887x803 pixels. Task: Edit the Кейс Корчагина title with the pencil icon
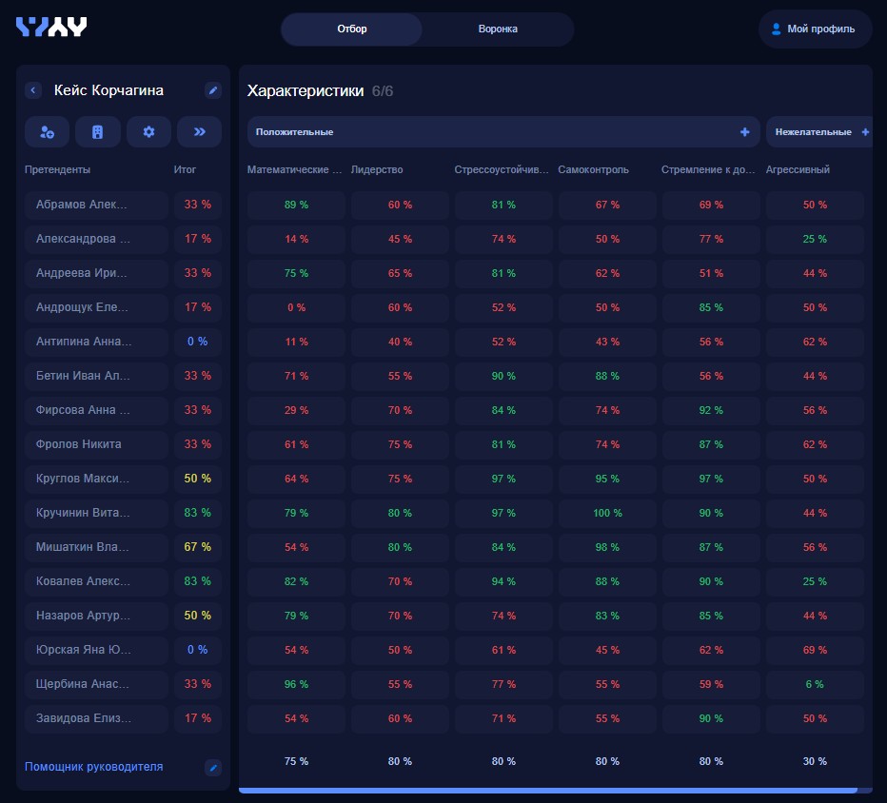(x=212, y=90)
